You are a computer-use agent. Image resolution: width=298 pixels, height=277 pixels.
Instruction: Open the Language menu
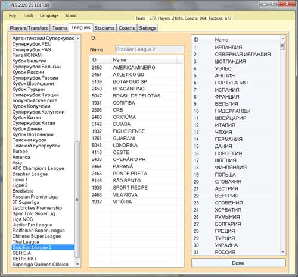click(x=49, y=15)
